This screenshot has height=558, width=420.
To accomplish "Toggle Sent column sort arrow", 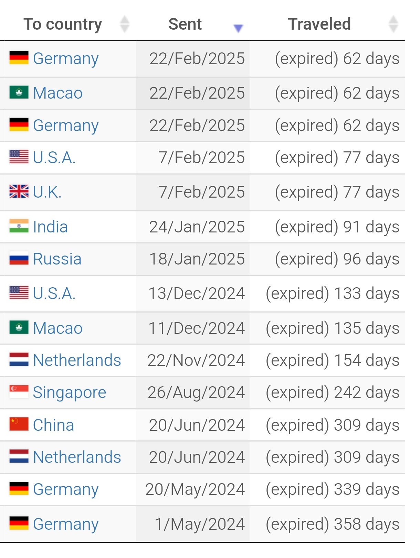I will 238,28.
